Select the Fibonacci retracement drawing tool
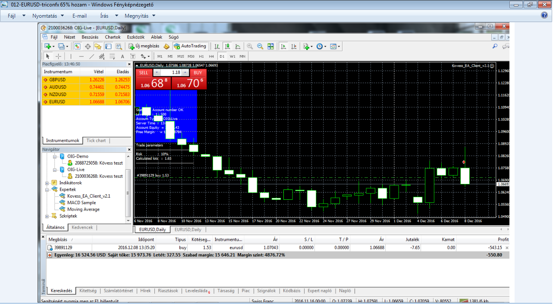This screenshot has height=304, width=553. 112,56
